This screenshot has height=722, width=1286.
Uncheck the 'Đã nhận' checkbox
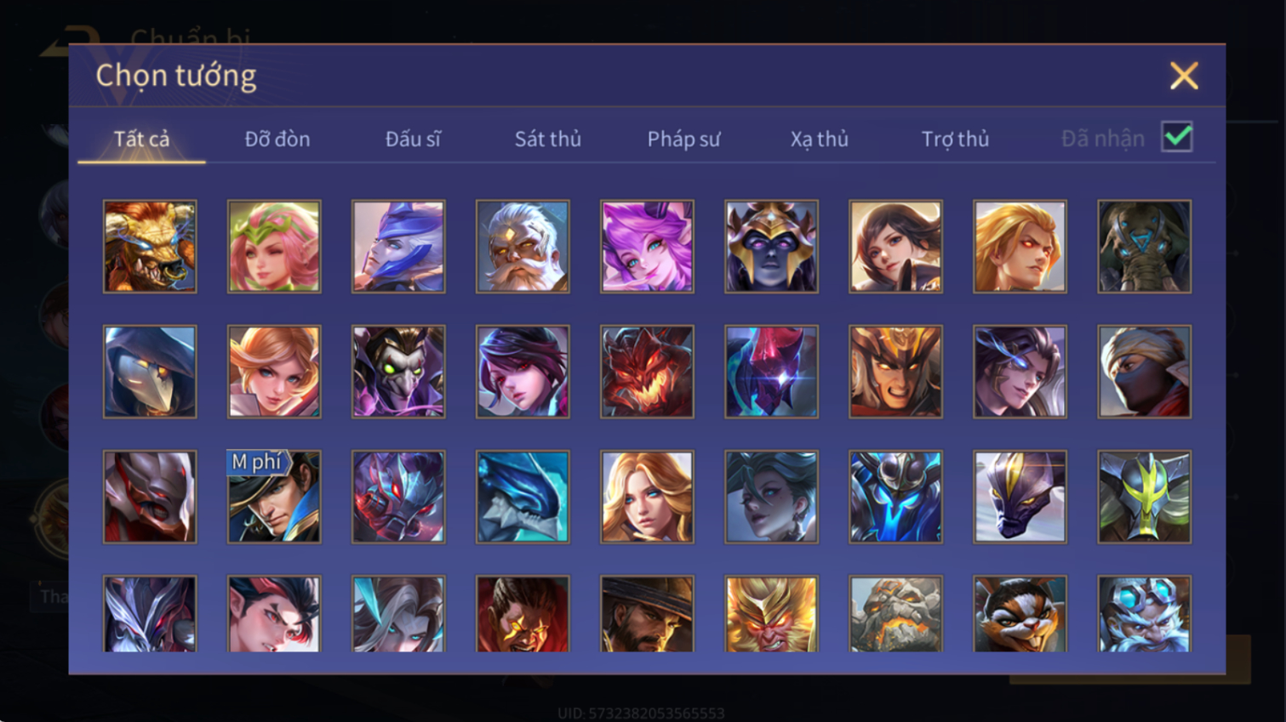click(1177, 137)
